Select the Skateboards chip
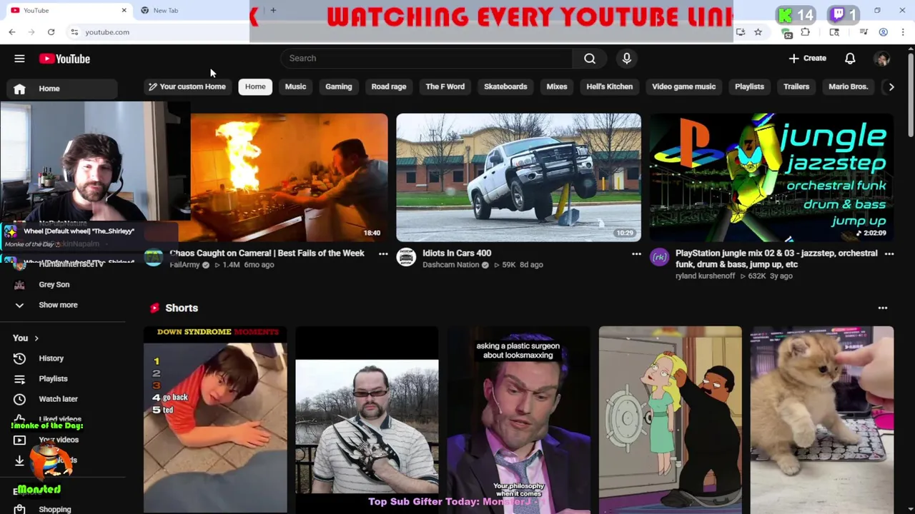915x514 pixels. coord(505,86)
